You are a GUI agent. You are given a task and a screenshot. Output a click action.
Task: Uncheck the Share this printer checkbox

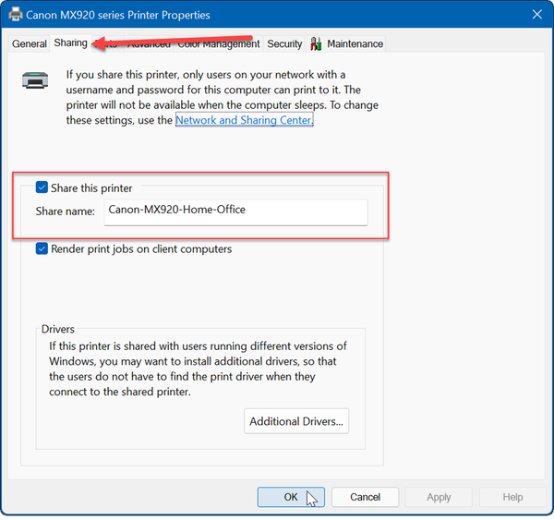pos(42,187)
